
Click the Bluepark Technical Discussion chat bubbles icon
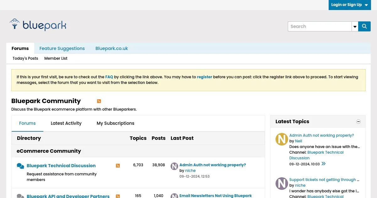point(20,166)
